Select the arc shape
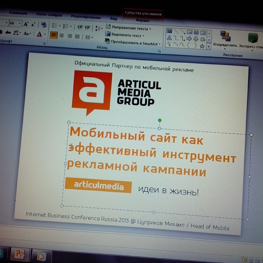263x263 pixels. 175,44
